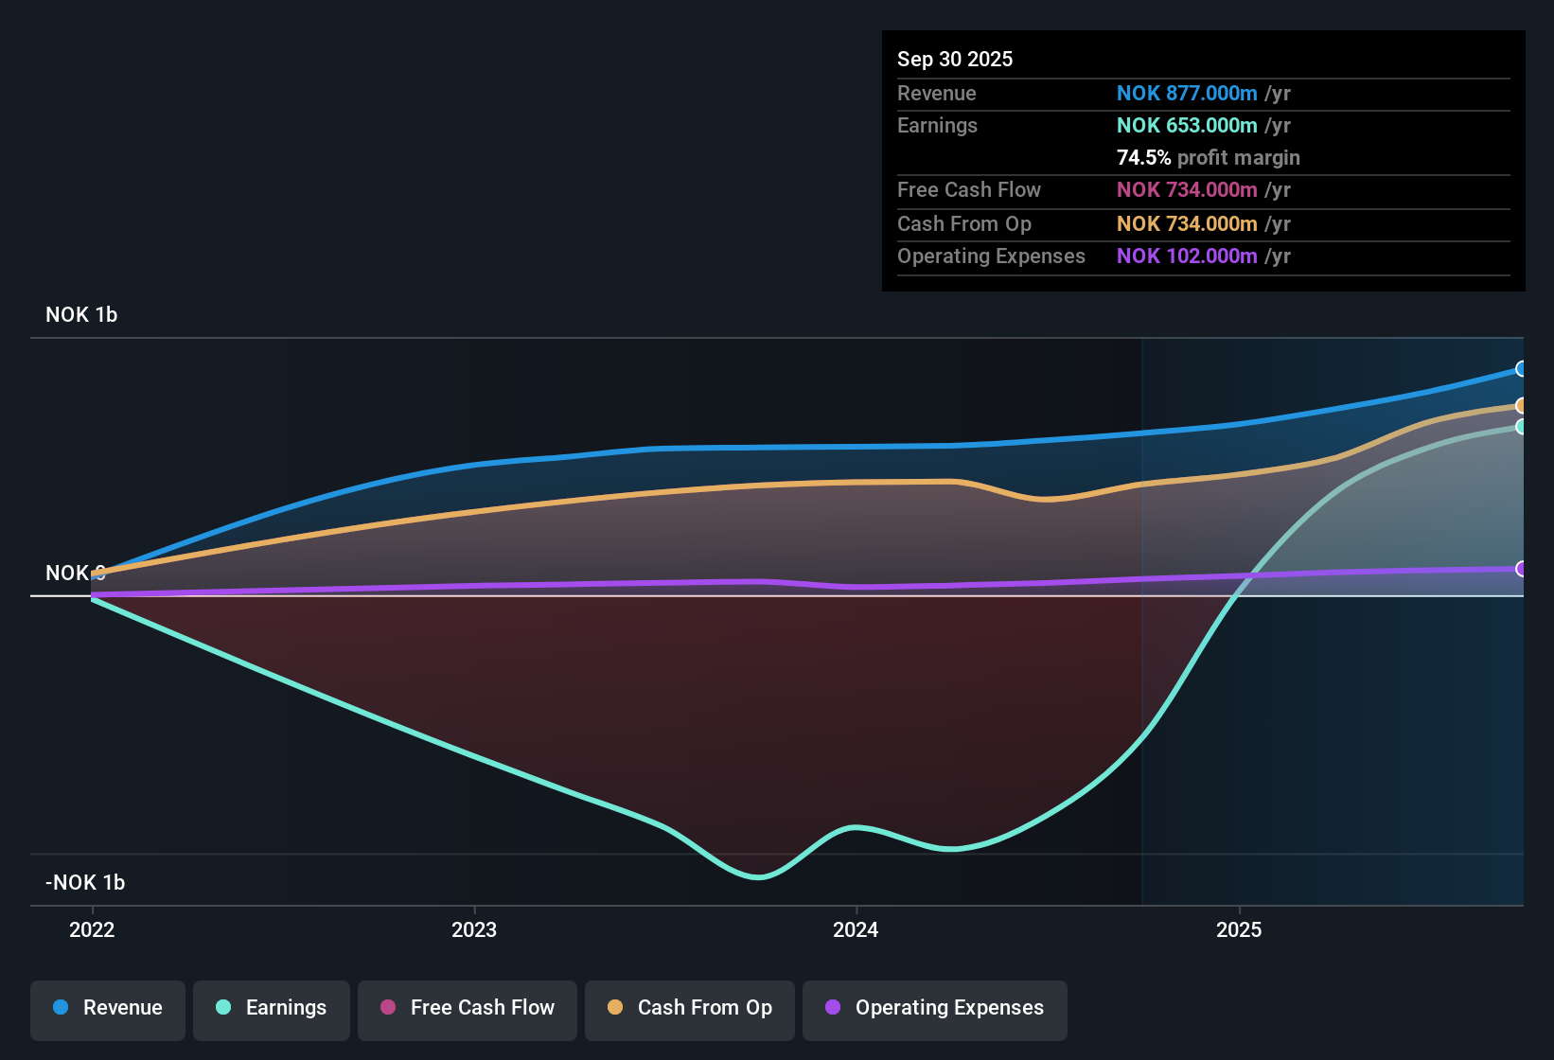Image resolution: width=1554 pixels, height=1060 pixels.
Task: Toggle the Free Cash Flow series visibility
Action: click(468, 1008)
